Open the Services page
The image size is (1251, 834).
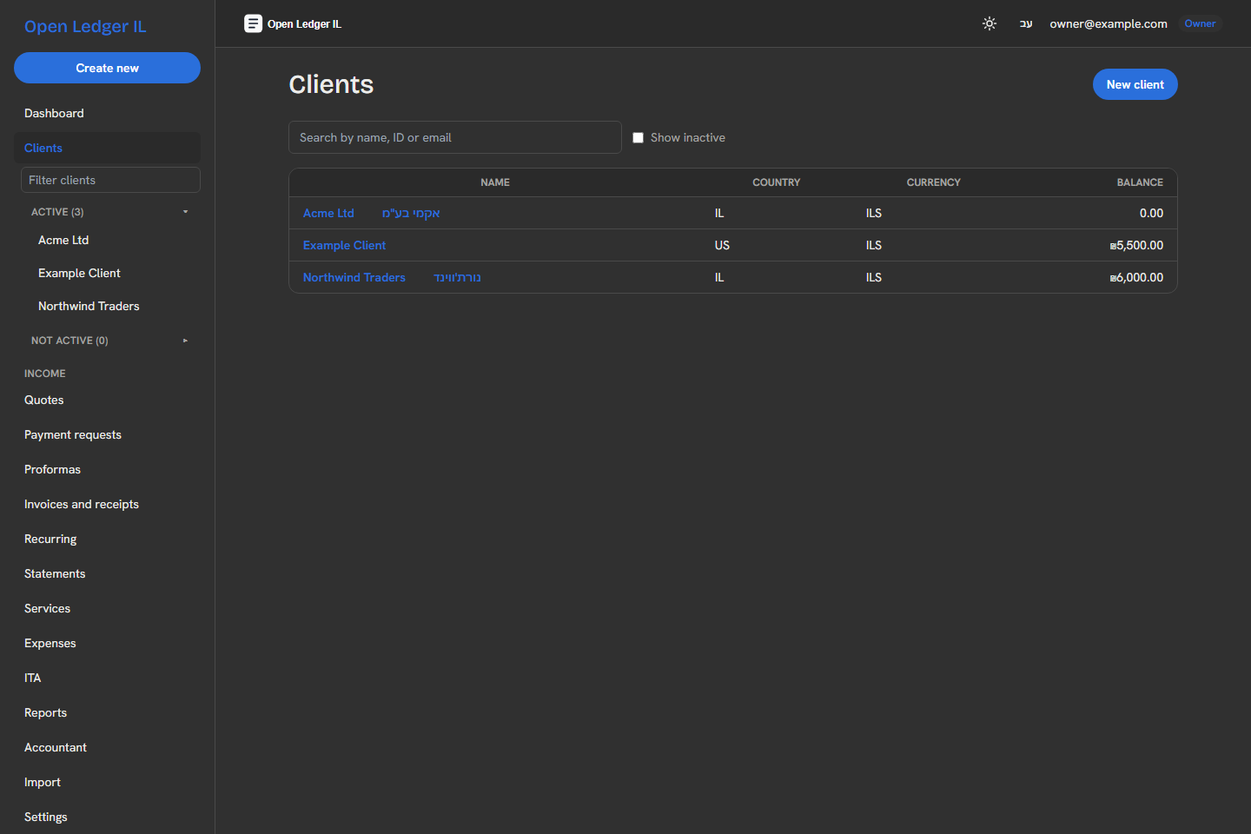(x=107, y=608)
